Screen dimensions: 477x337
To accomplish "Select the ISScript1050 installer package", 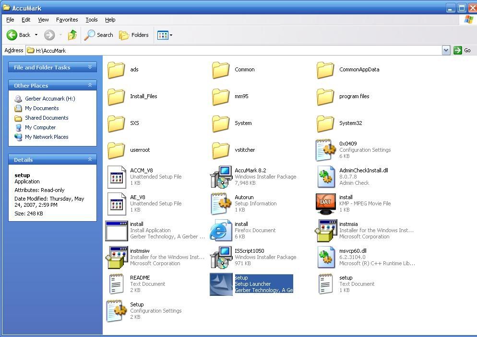I will coord(221,258).
